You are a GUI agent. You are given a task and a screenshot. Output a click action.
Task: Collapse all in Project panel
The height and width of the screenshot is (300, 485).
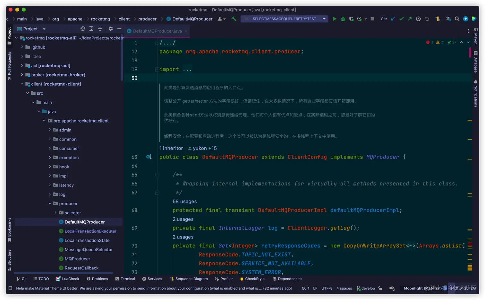pyautogui.click(x=100, y=29)
